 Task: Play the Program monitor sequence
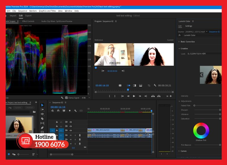click(134, 96)
